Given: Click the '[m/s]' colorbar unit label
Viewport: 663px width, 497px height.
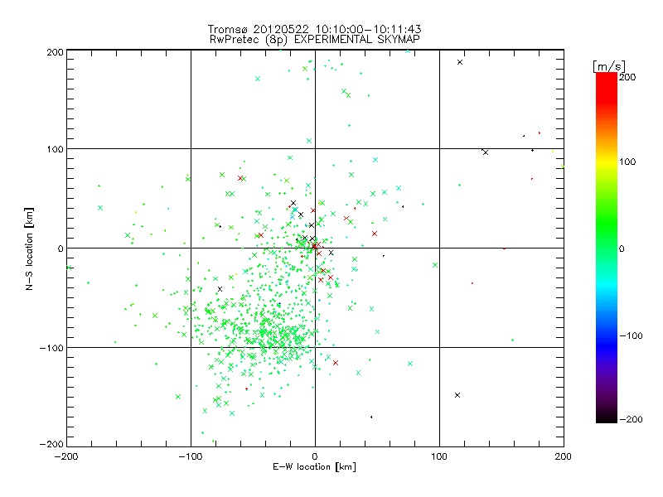Looking at the screenshot, I should (x=609, y=66).
